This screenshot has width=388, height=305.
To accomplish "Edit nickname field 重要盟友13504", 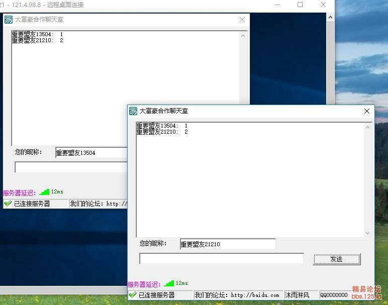I will (x=91, y=153).
